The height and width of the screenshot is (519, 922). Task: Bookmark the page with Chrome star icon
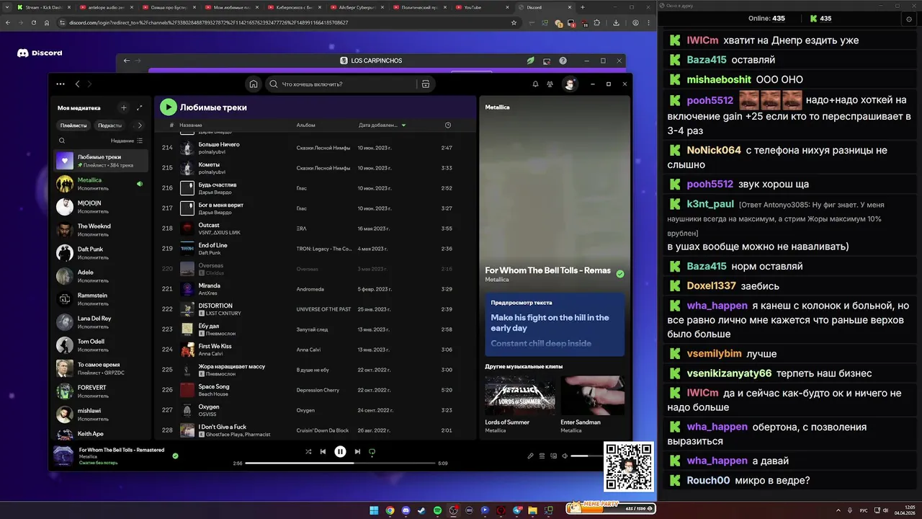pyautogui.click(x=514, y=22)
